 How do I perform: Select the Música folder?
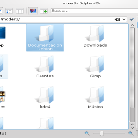pyautogui.click(x=95, y=98)
